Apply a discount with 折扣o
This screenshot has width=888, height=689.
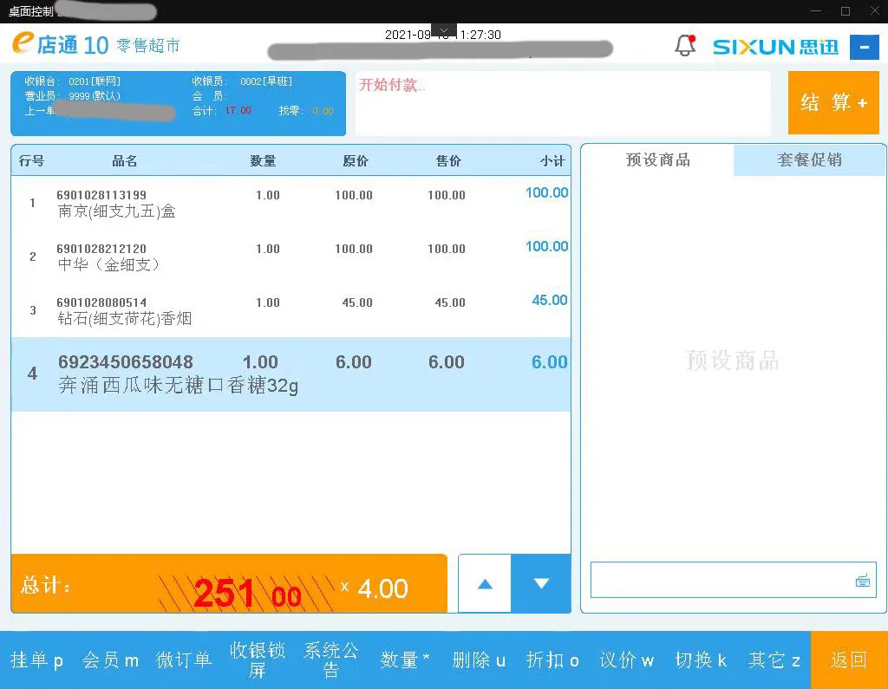[552, 660]
